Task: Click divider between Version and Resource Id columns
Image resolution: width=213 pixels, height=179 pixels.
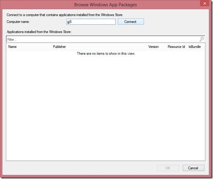Action: (x=166, y=46)
